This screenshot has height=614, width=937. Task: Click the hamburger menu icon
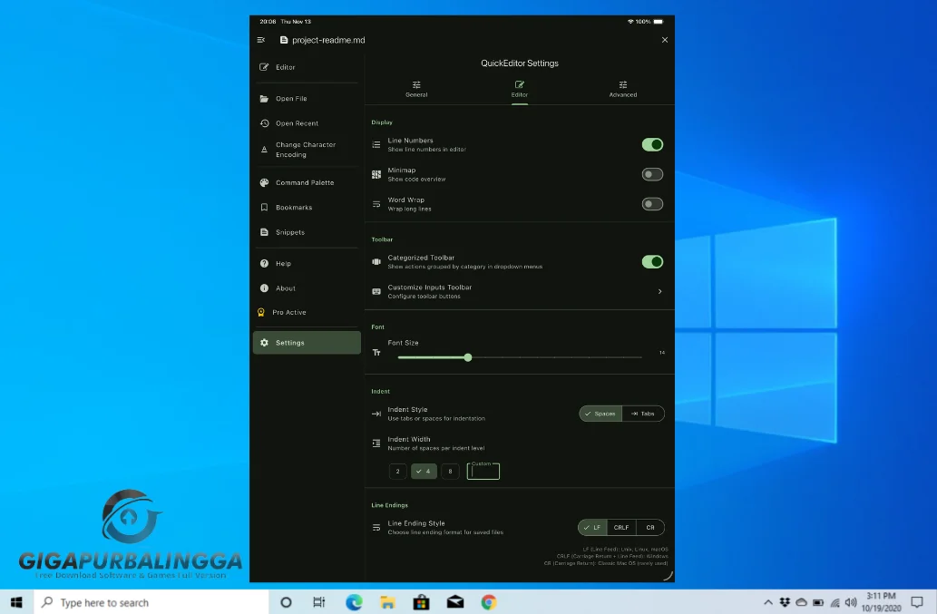point(260,40)
